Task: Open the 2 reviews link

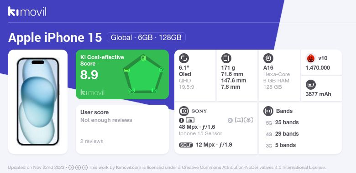Action: [92, 141]
